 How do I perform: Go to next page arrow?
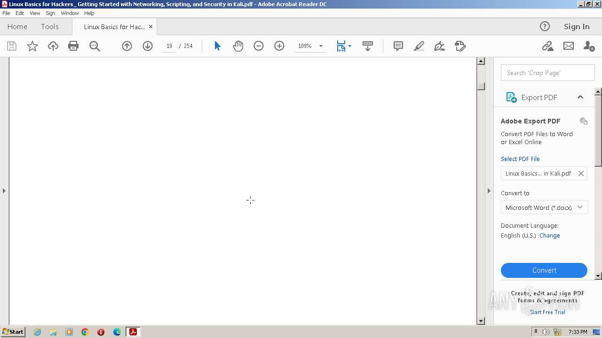[148, 46]
